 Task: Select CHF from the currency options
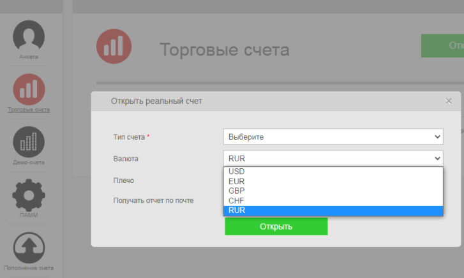tap(333, 200)
